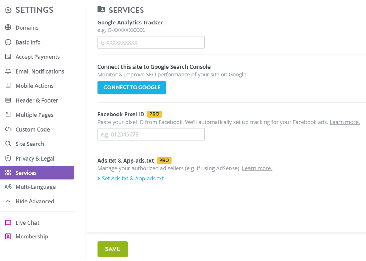Click the Accept Payments card icon
The height and width of the screenshot is (261, 366).
(x=8, y=57)
